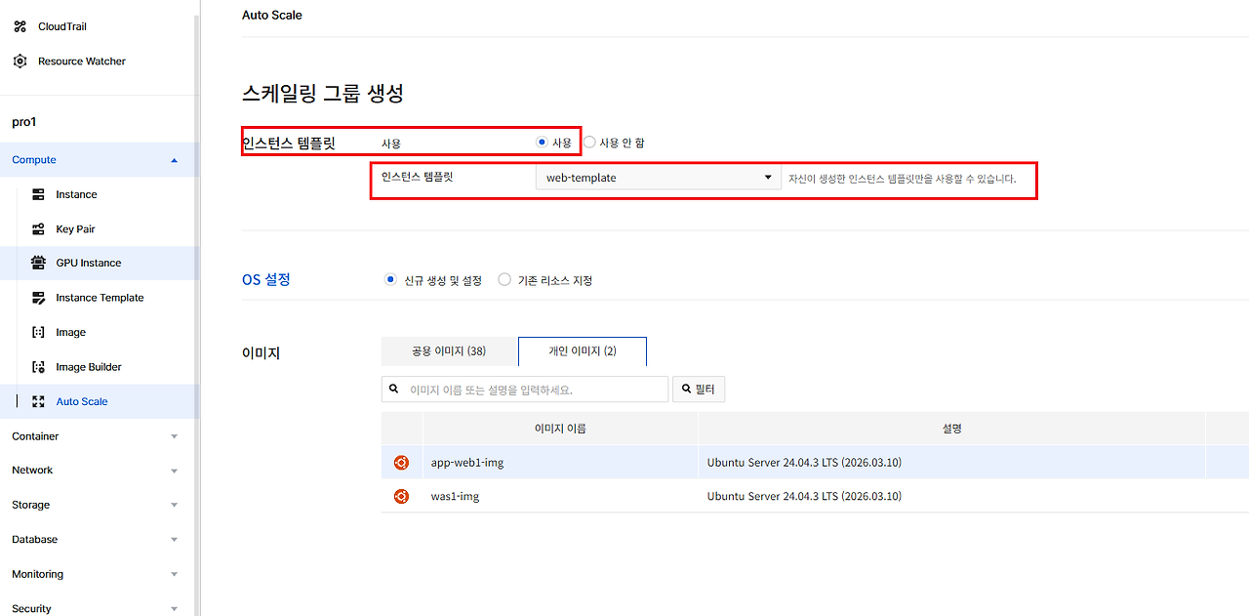Click the Auto Scale breadcrumb title
The image size is (1249, 616).
(x=272, y=15)
